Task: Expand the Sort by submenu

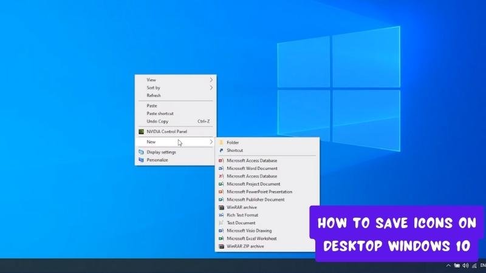Action: pyautogui.click(x=176, y=87)
